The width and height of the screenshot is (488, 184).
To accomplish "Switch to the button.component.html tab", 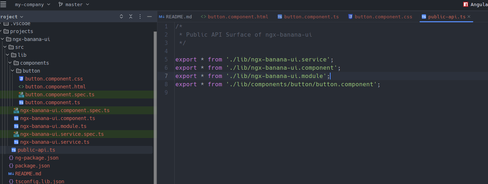I will 234,17.
